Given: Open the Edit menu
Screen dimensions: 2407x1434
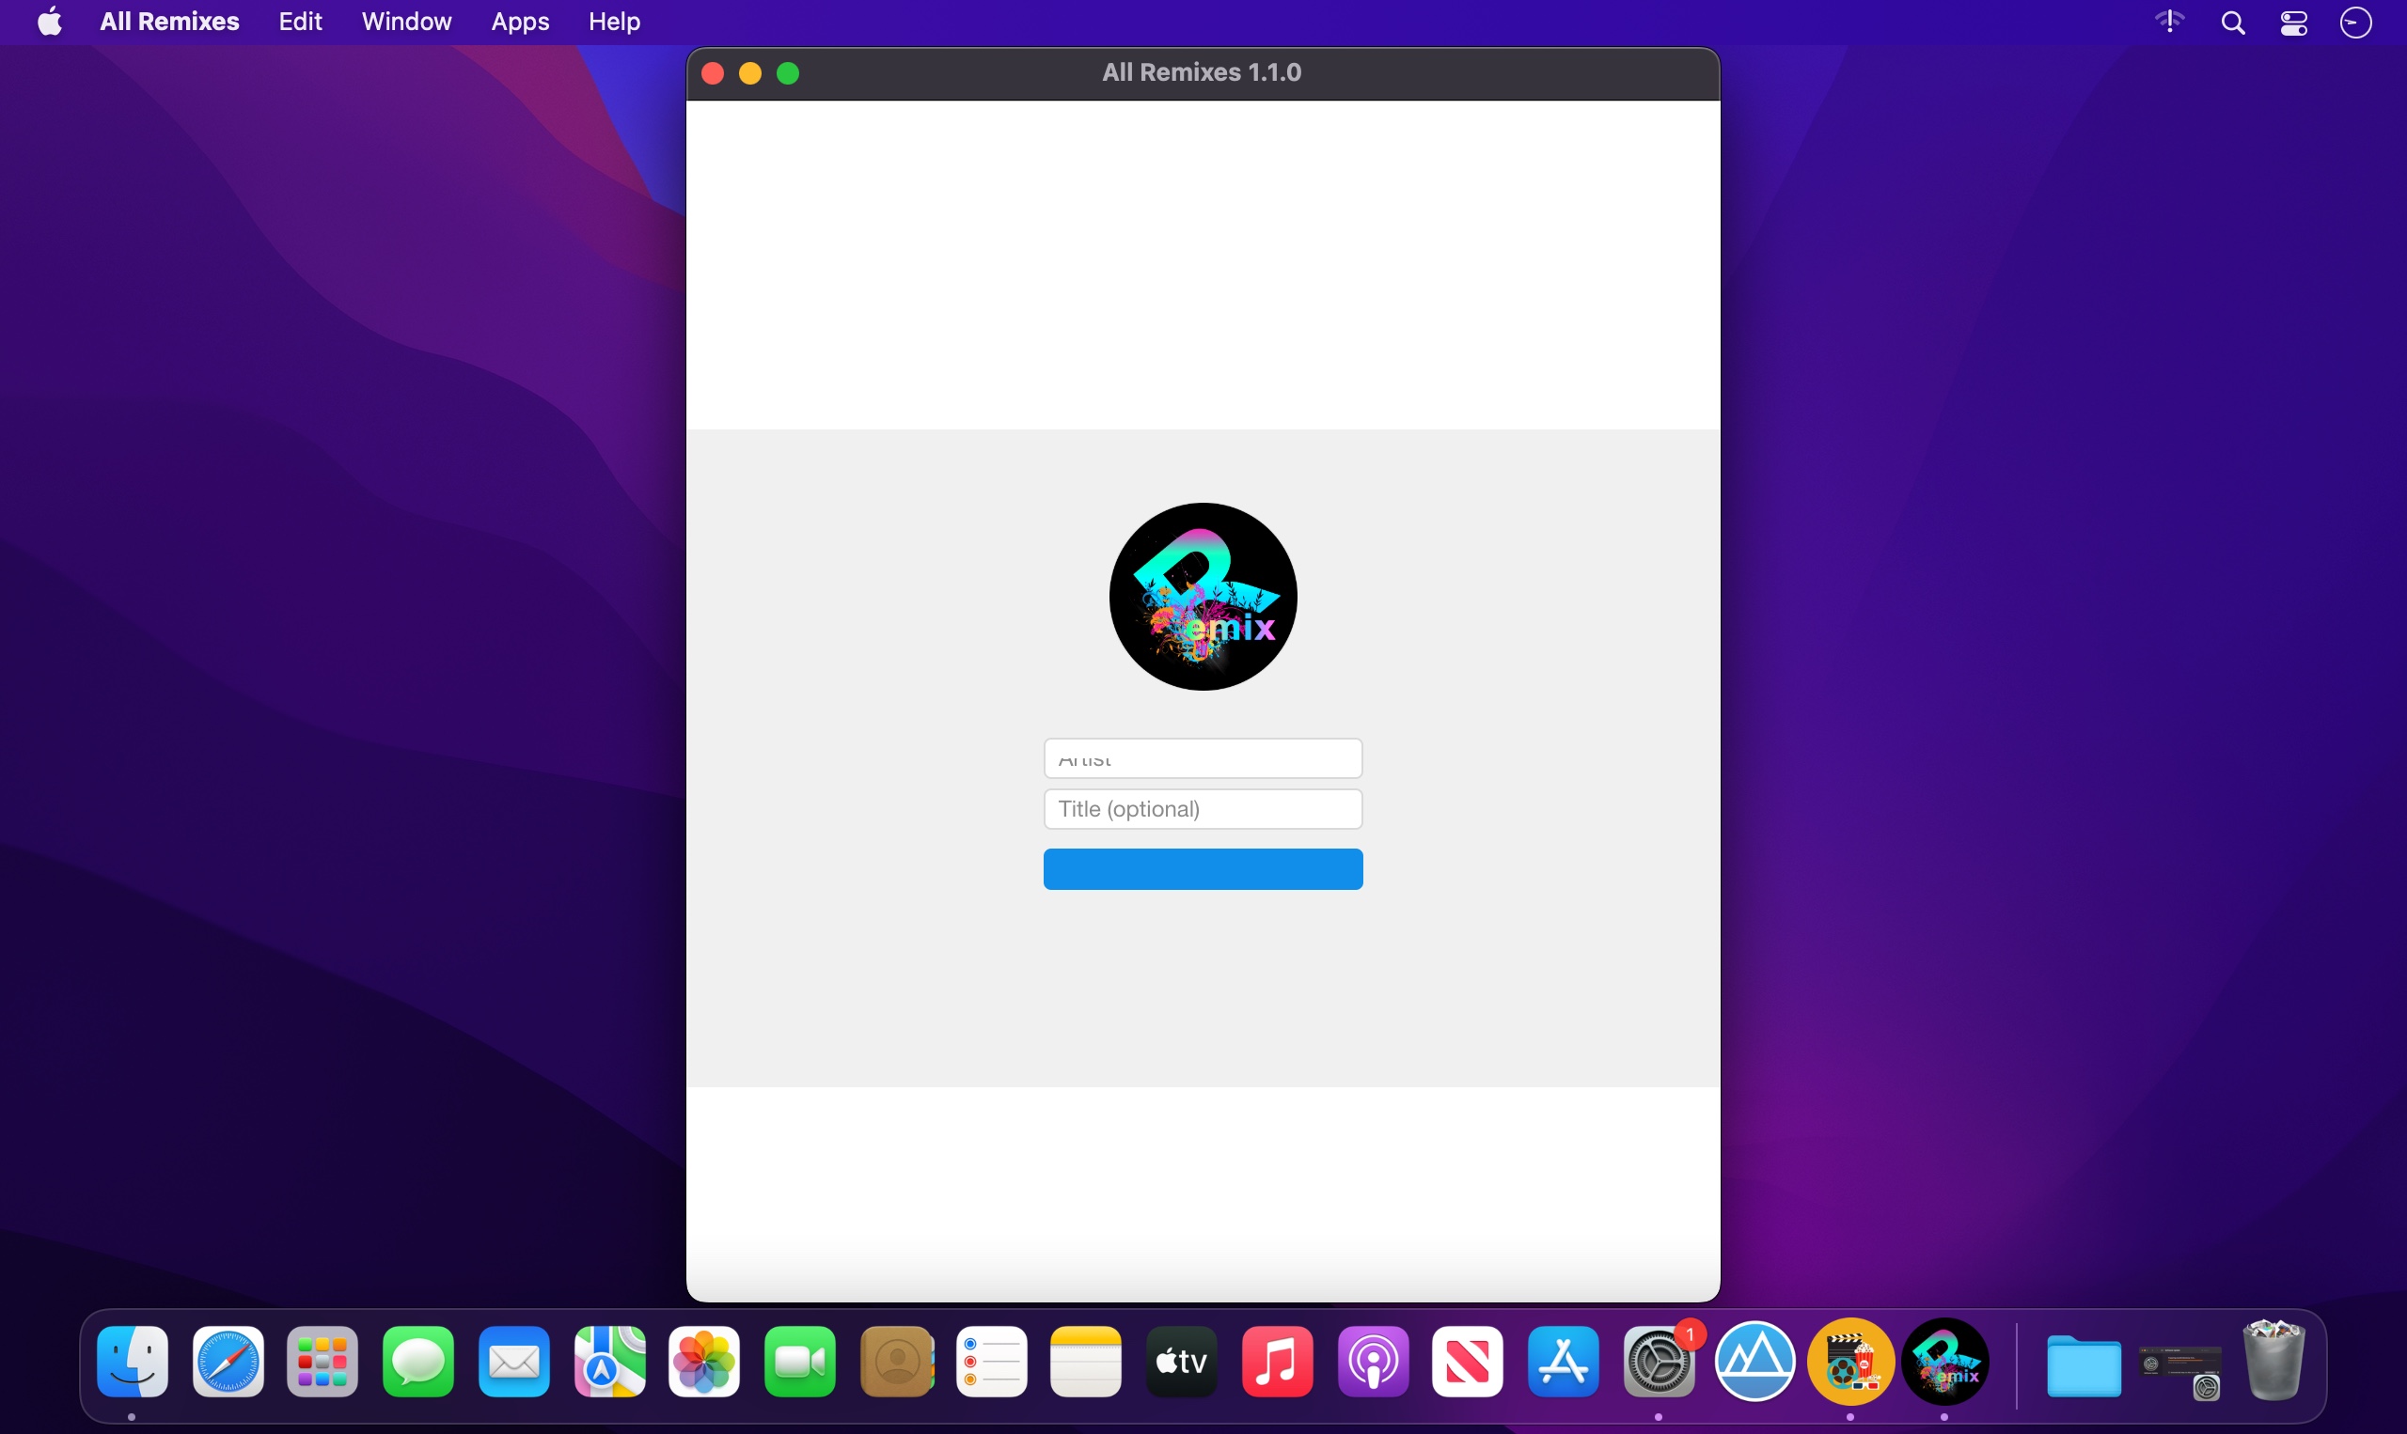Looking at the screenshot, I should click(300, 22).
